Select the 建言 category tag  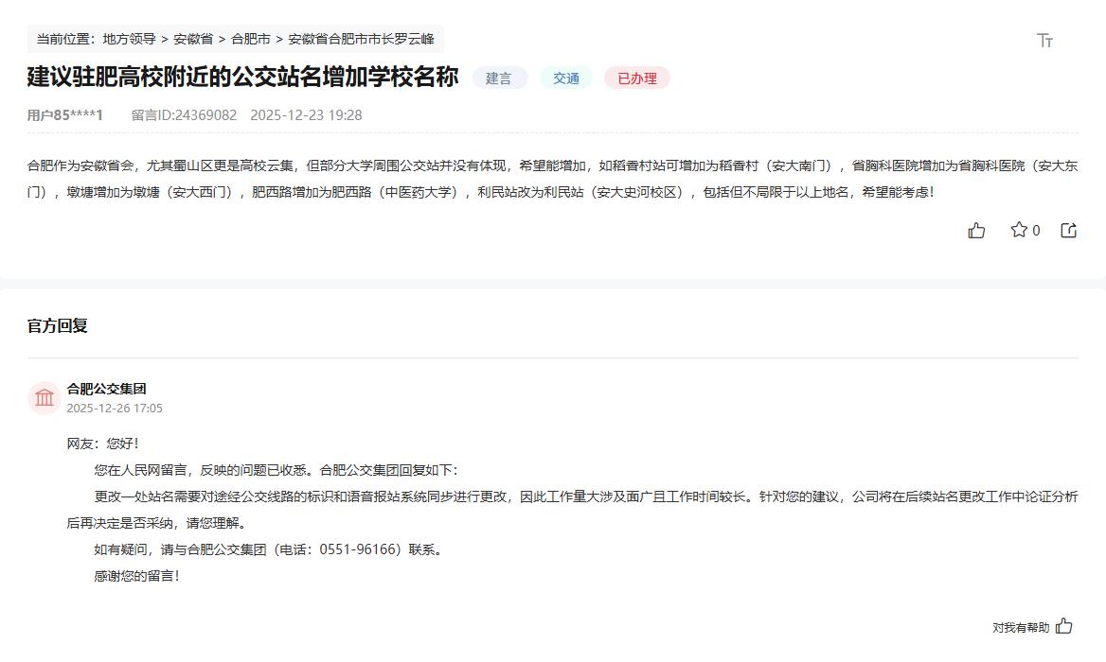click(499, 78)
